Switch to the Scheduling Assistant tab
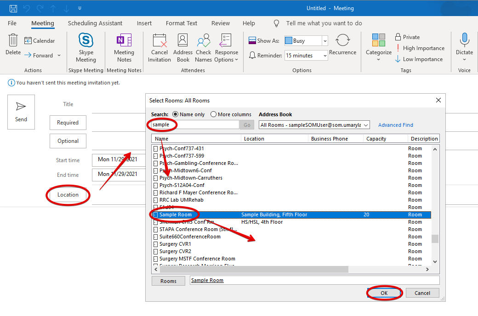 tap(95, 23)
